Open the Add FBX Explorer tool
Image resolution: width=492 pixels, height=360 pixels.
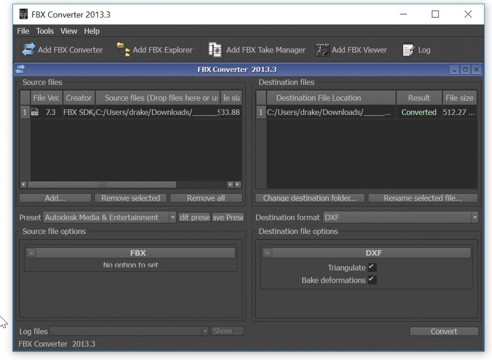pyautogui.click(x=123, y=49)
